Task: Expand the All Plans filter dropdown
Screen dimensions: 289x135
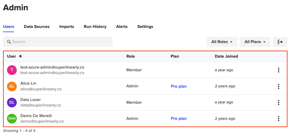Action: tap(255, 42)
